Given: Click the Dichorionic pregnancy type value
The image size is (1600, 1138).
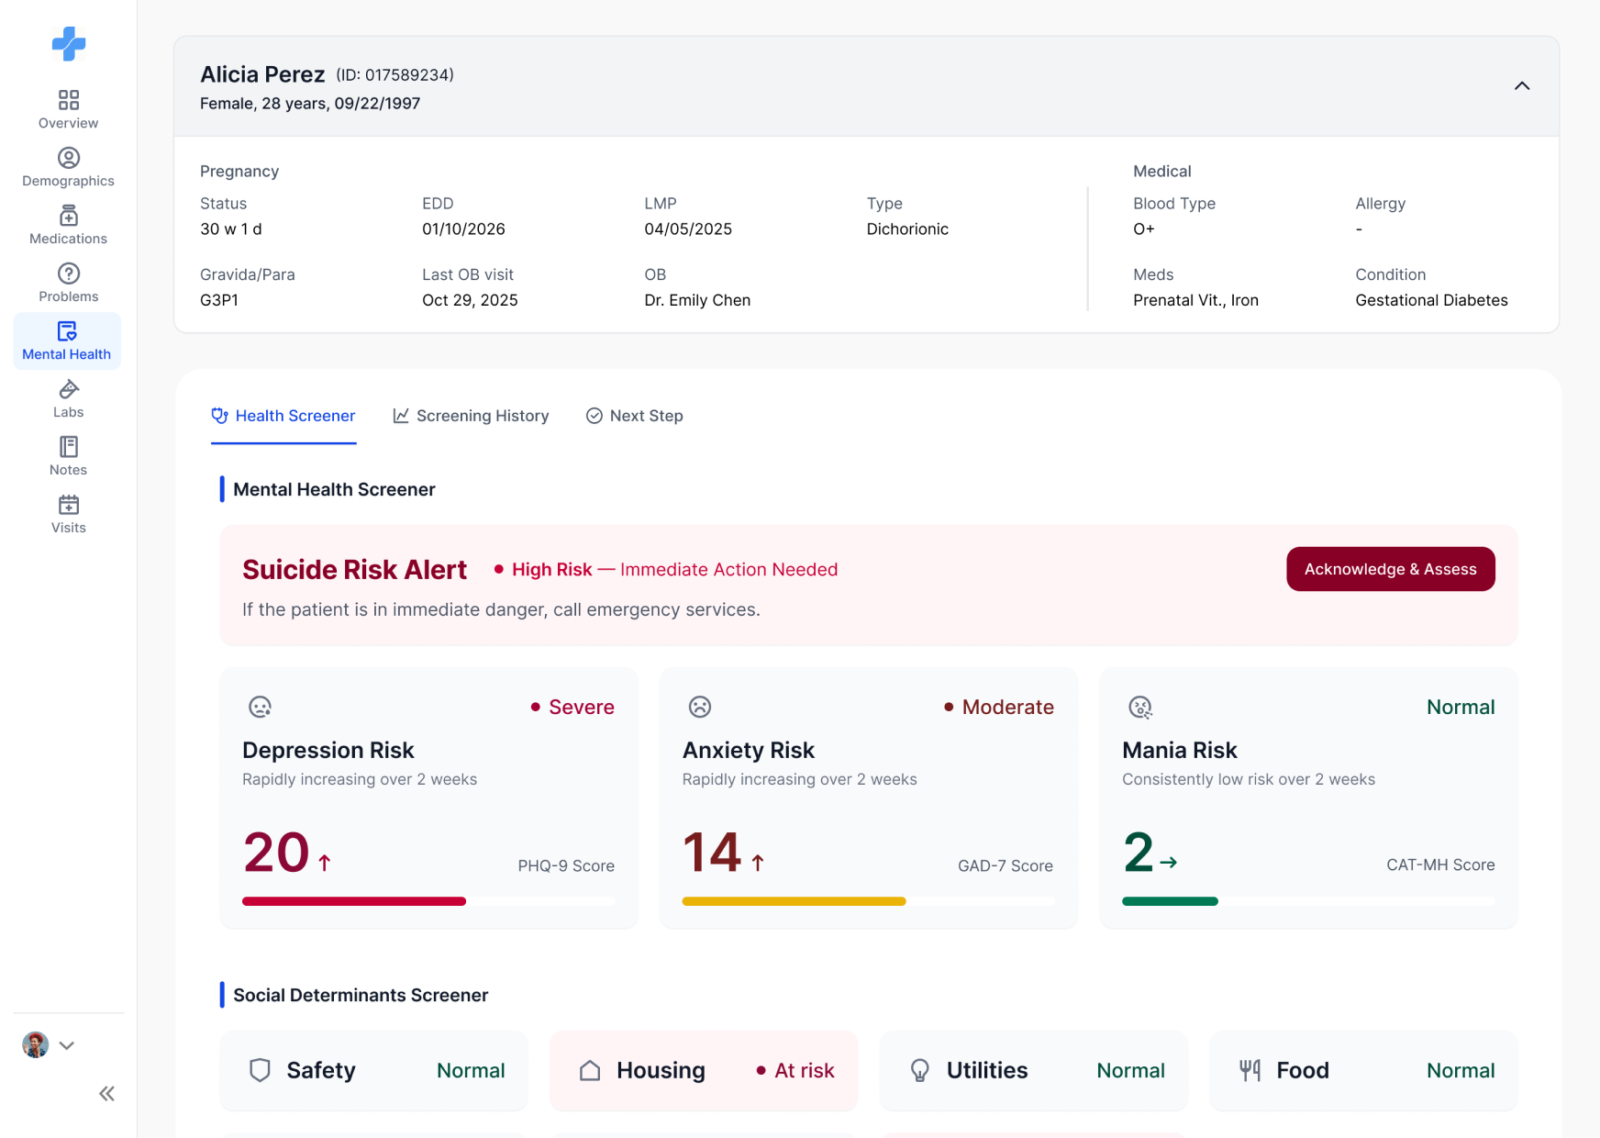Looking at the screenshot, I should point(907,229).
